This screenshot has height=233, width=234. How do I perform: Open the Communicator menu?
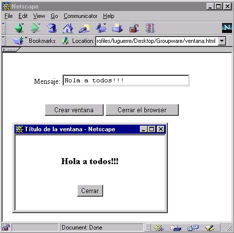(x=80, y=16)
